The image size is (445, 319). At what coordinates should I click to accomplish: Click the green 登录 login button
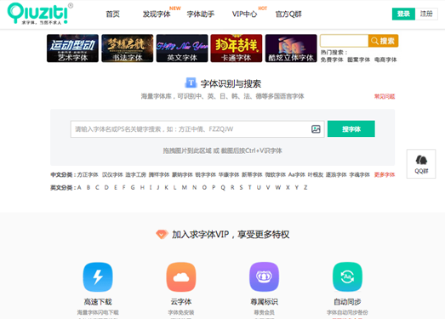pyautogui.click(x=403, y=14)
